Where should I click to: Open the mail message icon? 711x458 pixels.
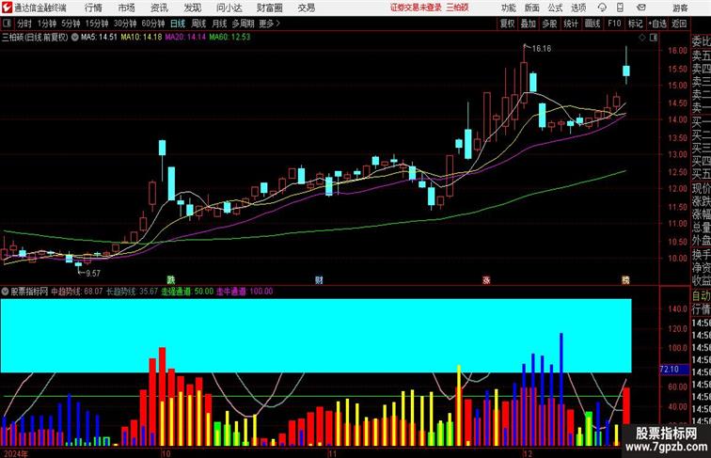[641, 8]
